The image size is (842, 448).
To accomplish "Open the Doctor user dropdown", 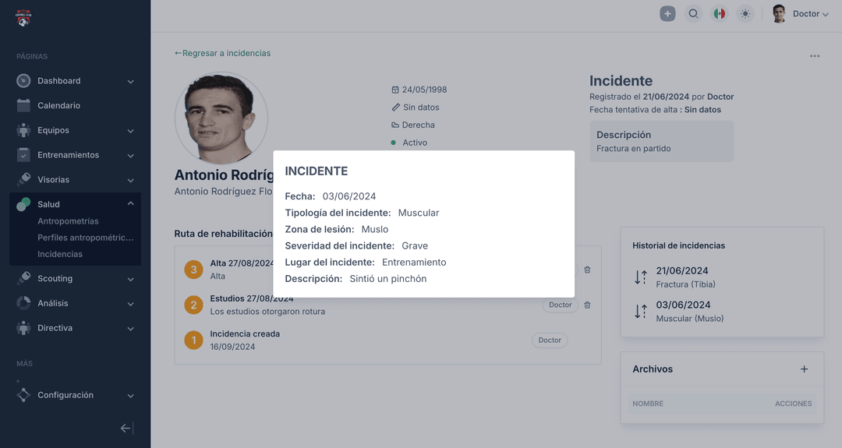I will 810,14.
